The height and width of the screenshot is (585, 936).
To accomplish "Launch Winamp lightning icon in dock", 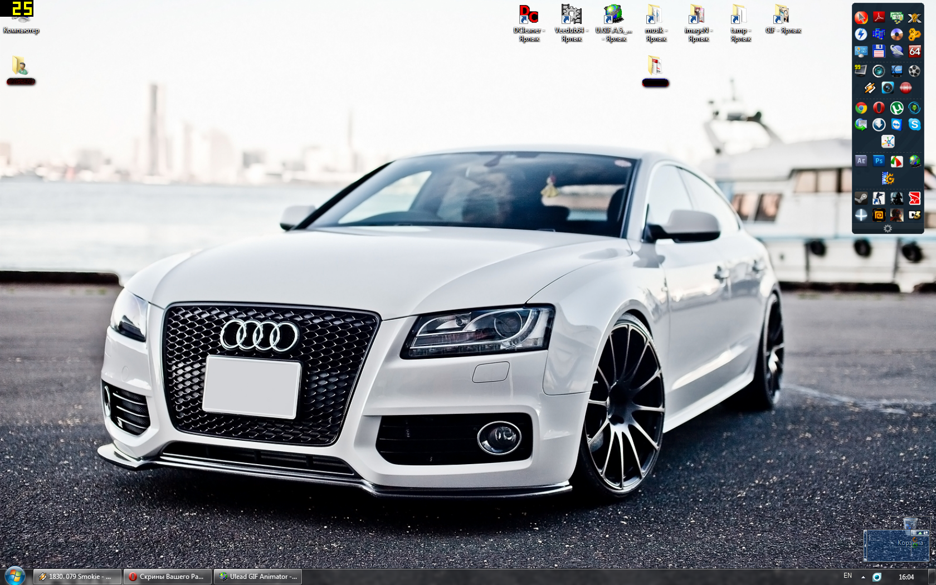I will pyautogui.click(x=870, y=87).
